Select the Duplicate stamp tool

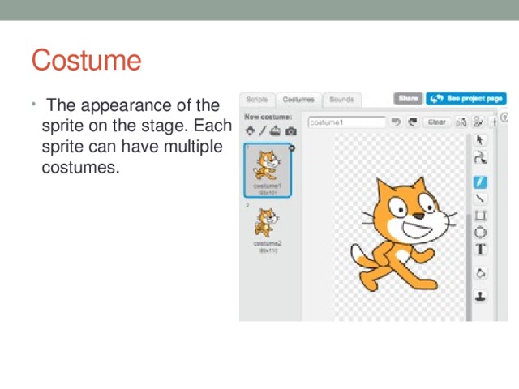click(x=480, y=297)
